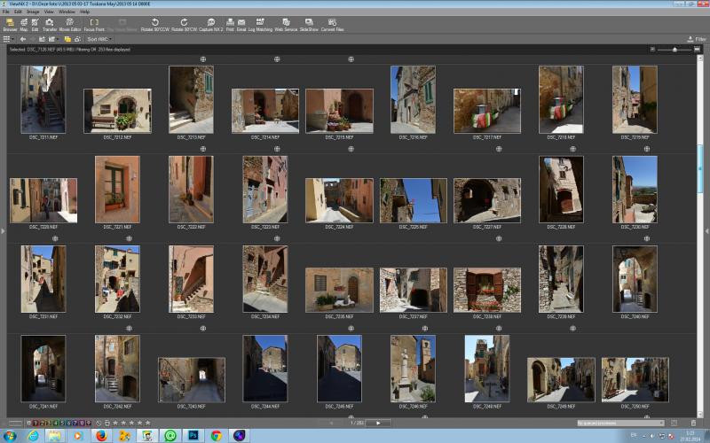Open Convert Files dialog
Screen dimensions: 710x443
click(x=332, y=25)
